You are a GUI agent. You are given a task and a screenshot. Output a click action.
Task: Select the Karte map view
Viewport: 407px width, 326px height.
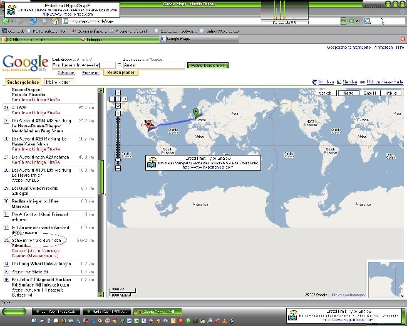click(x=348, y=93)
